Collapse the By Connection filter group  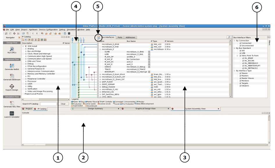click(x=235, y=41)
